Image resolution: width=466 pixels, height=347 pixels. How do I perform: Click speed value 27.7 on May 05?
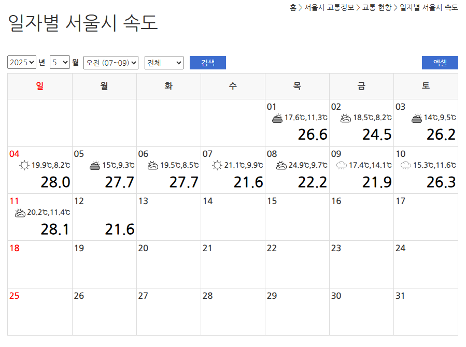119,182
